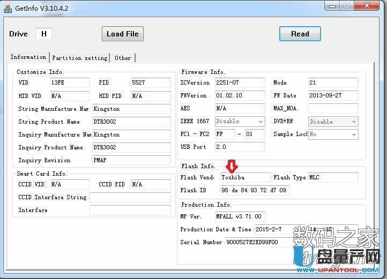
Task: Expand the Sample Lock dropdown
Action: [354, 134]
